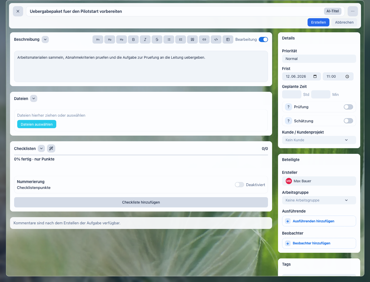This screenshot has width=370, height=282.
Task: Generate checklist with the magic wand icon
Action: (x=51, y=148)
